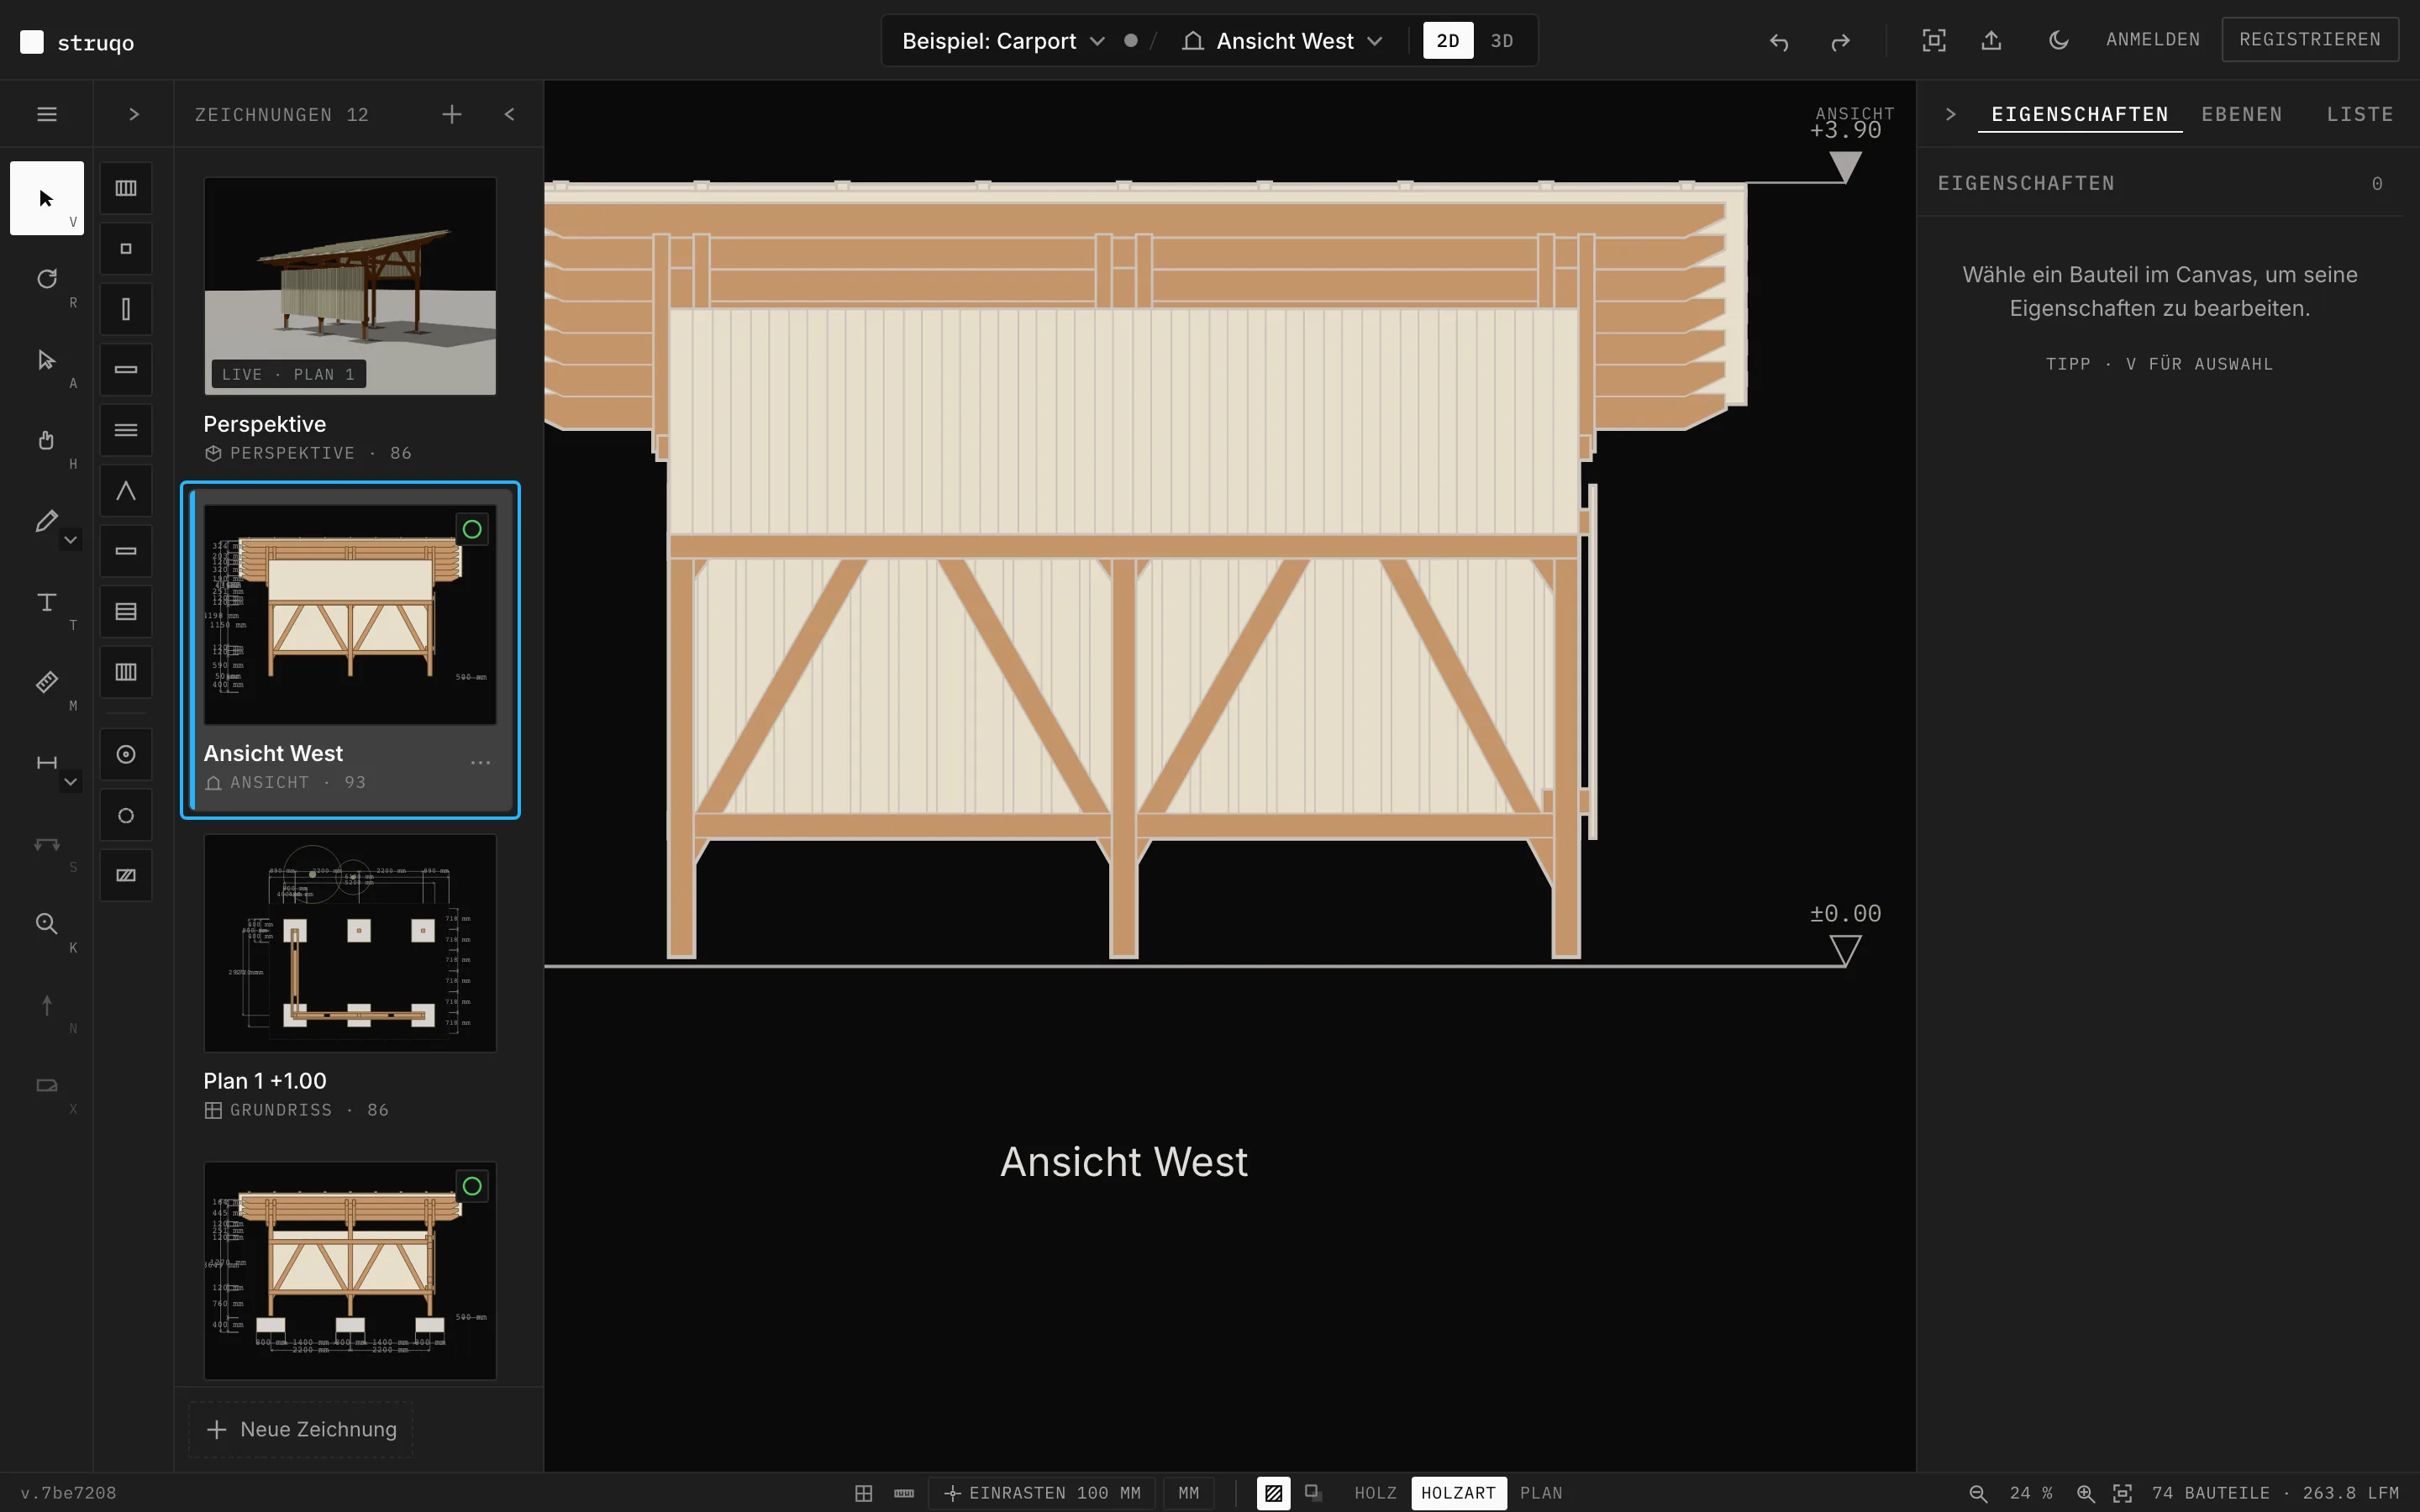Image resolution: width=2420 pixels, height=1512 pixels.
Task: Switch view to 2D mode
Action: (1448, 41)
